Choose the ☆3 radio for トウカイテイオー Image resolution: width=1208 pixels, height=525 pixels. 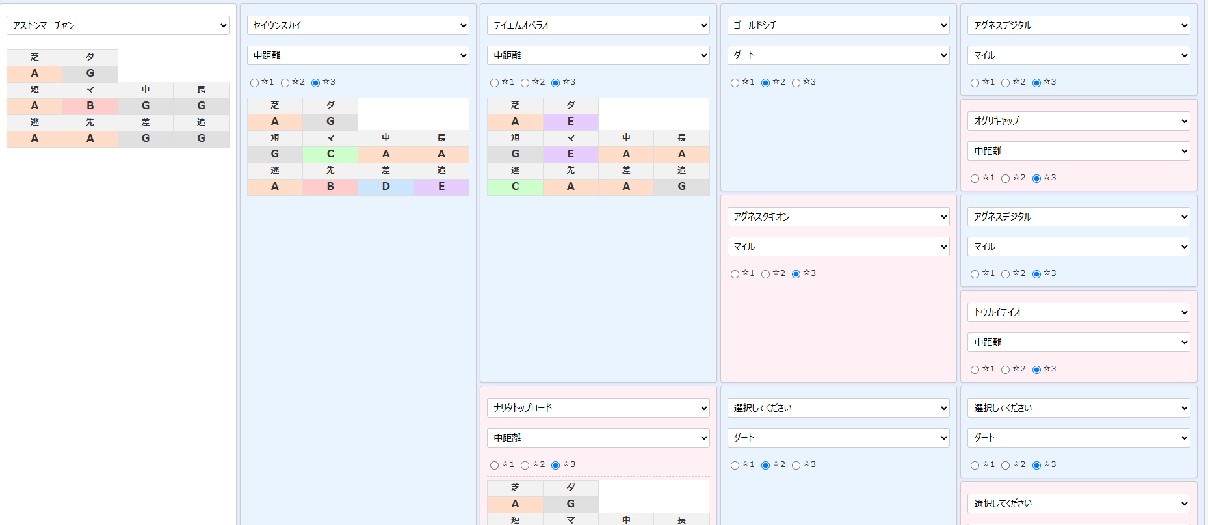[1036, 370]
